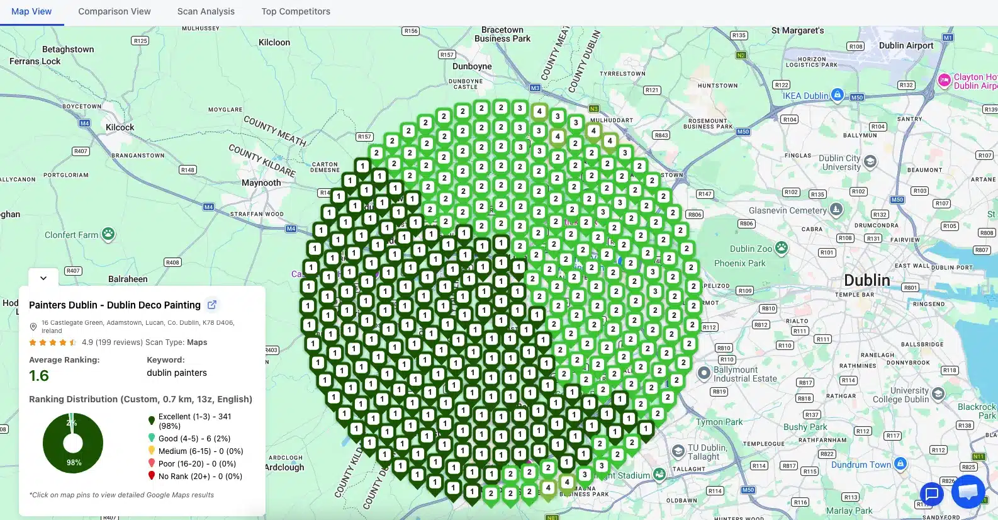Click the Kilcloon map label
The width and height of the screenshot is (998, 520).
coord(274,42)
